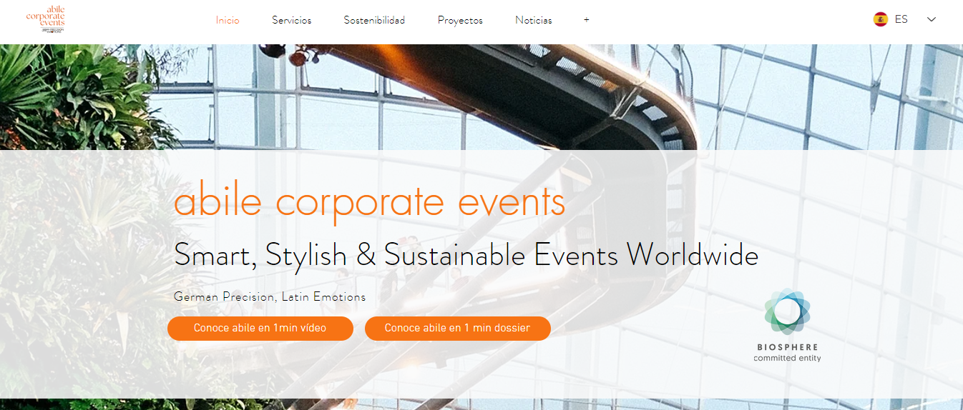Image resolution: width=963 pixels, height=410 pixels.
Task: Open the Servicios menu item
Action: click(291, 20)
